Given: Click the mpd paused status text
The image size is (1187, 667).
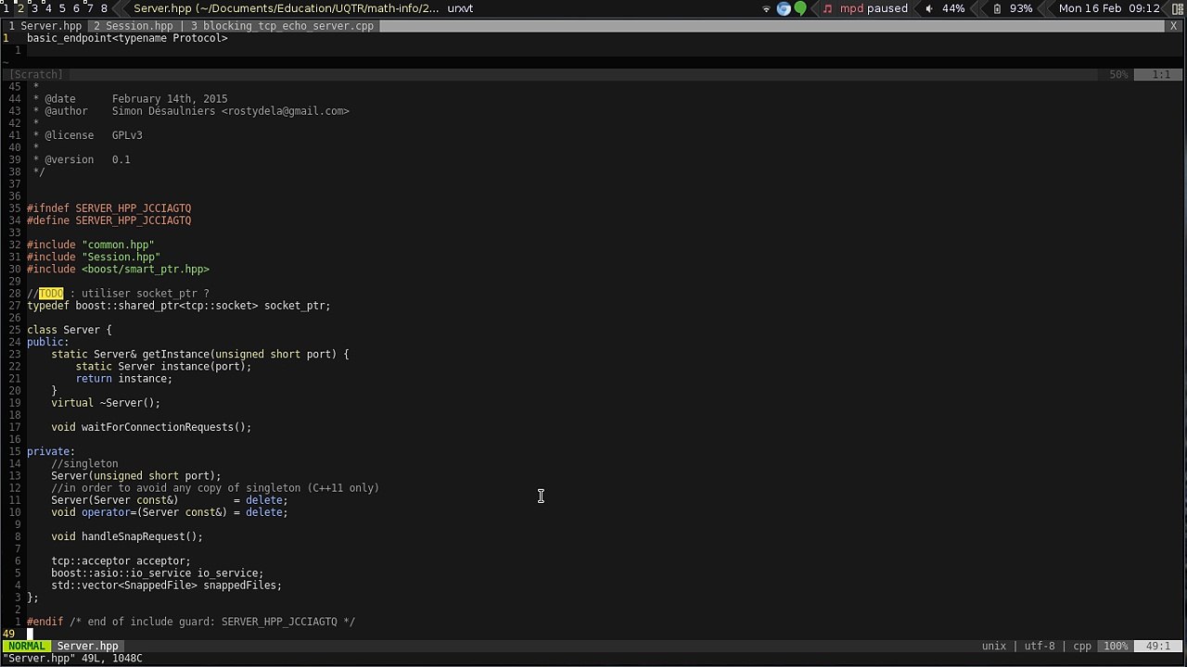Looking at the screenshot, I should point(874,8).
